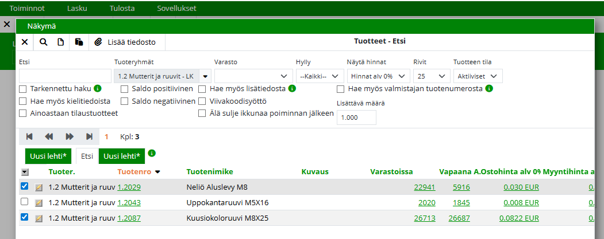Click the Etsi search input field
604x239 pixels.
[65, 76]
